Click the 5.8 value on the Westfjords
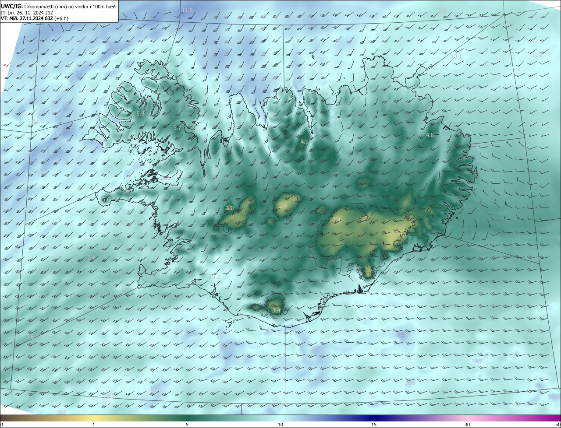The height and width of the screenshot is (428, 561). [140, 114]
